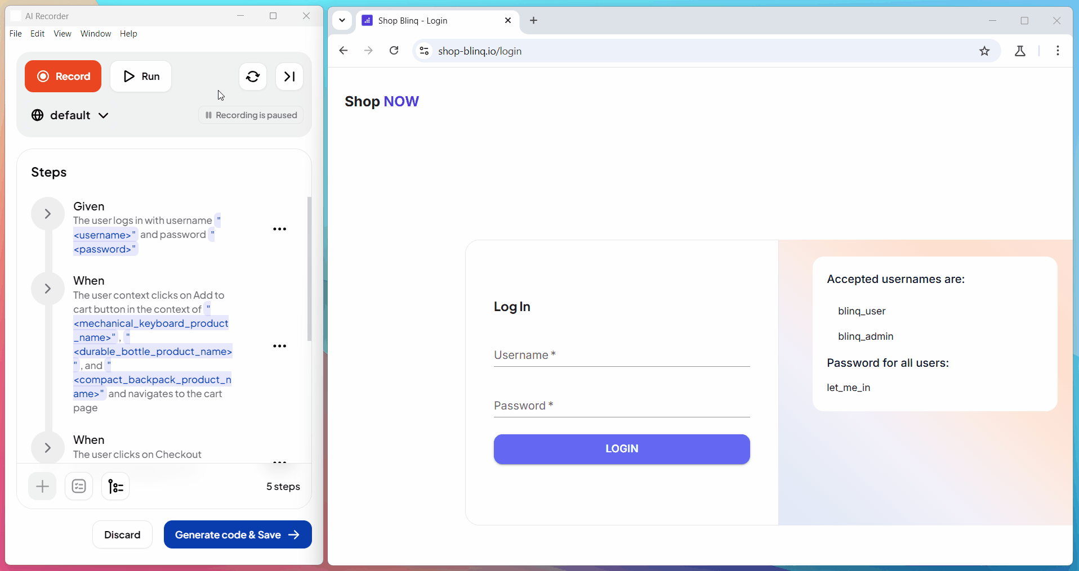The width and height of the screenshot is (1079, 571).
Task: Bookmark this page with the star icon
Action: pos(984,51)
